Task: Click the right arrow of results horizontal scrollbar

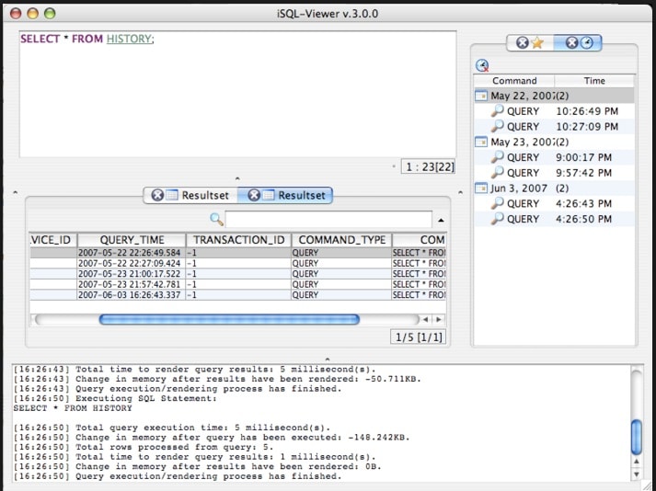Action: 439,320
